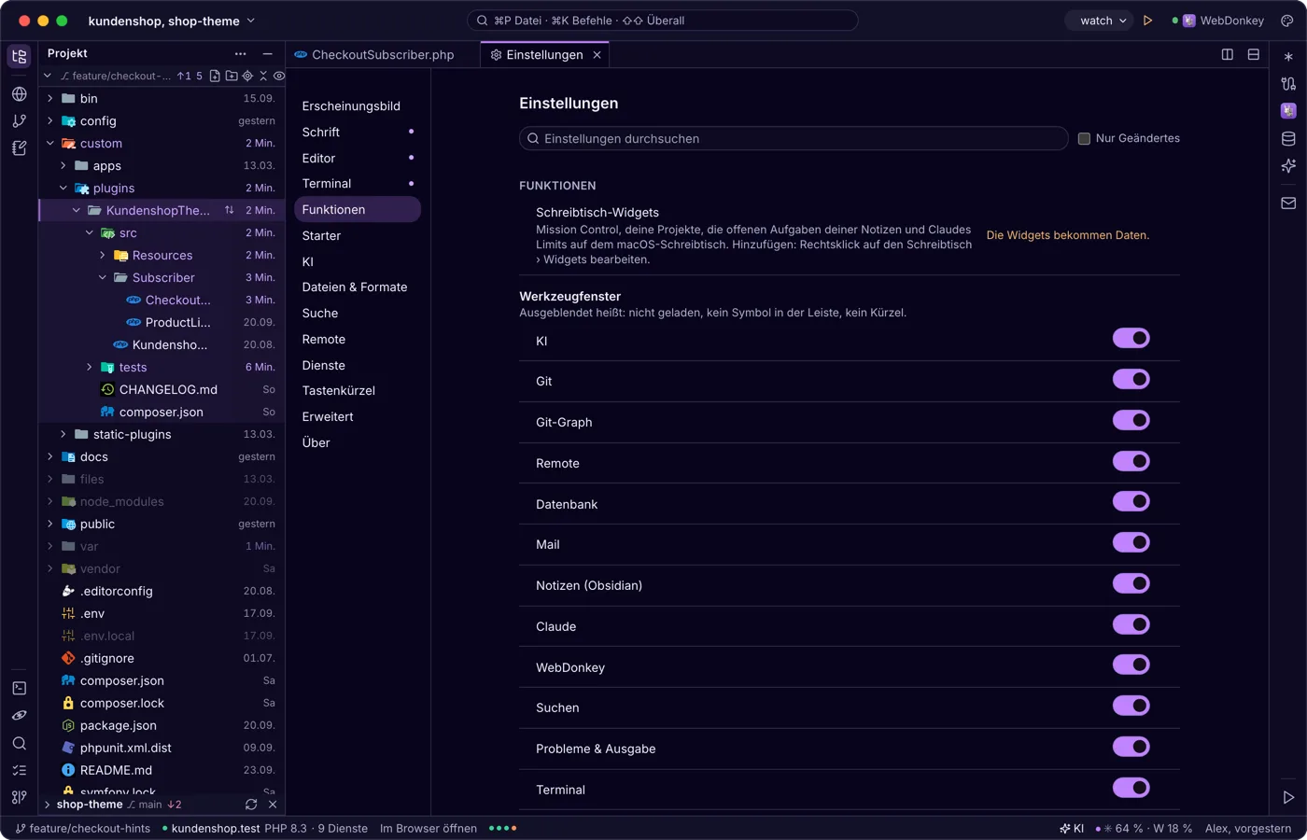
Task: Switch off the Datenbank toggle
Action: pyautogui.click(x=1131, y=502)
